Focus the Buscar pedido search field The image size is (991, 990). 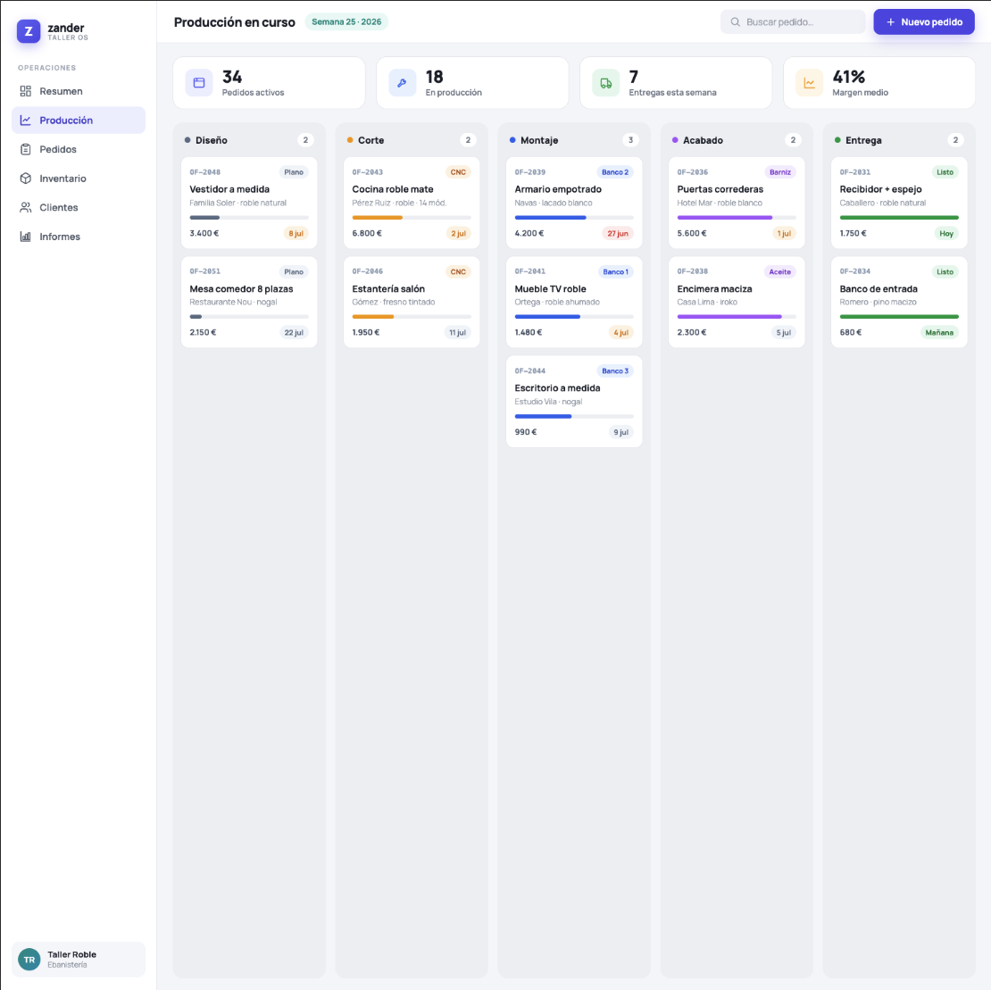pyautogui.click(x=793, y=22)
